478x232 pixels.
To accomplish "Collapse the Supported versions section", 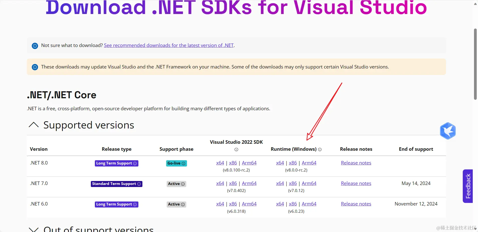I will pyautogui.click(x=34, y=125).
